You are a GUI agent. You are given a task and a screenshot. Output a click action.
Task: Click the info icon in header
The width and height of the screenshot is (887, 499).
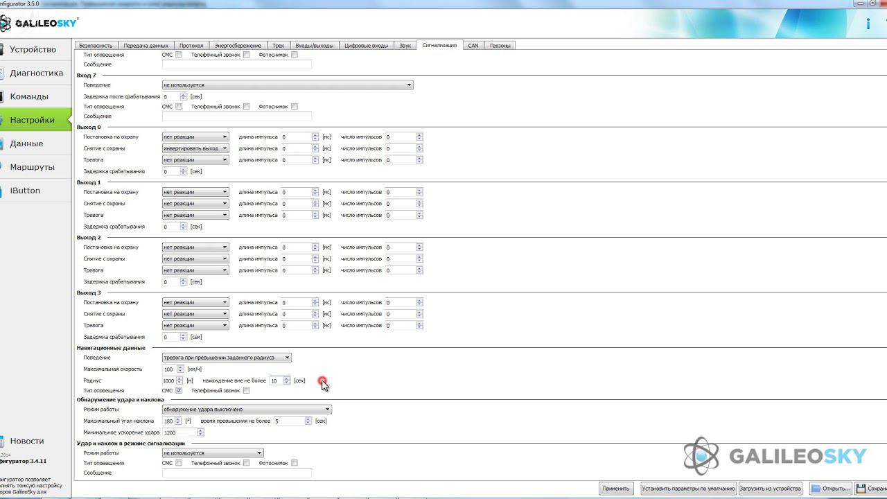coord(868,24)
